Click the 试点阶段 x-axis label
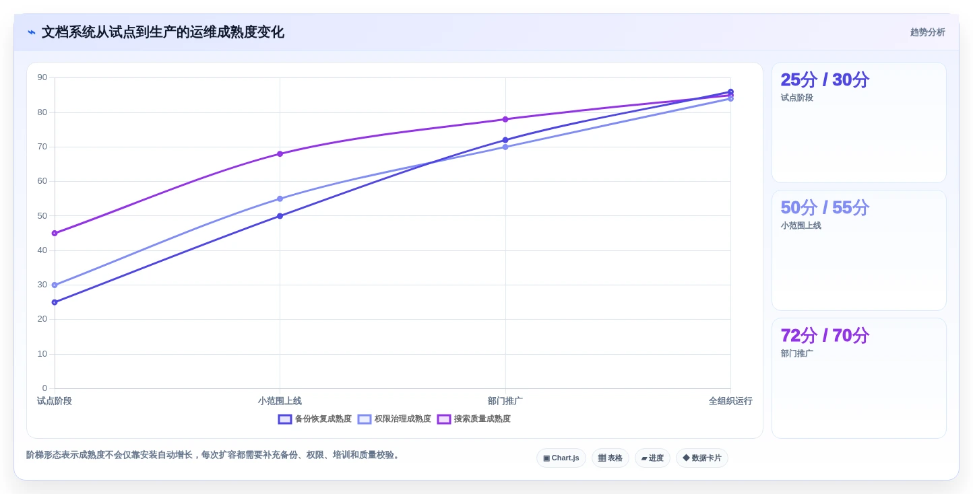This screenshot has height=494, width=973. (x=55, y=401)
